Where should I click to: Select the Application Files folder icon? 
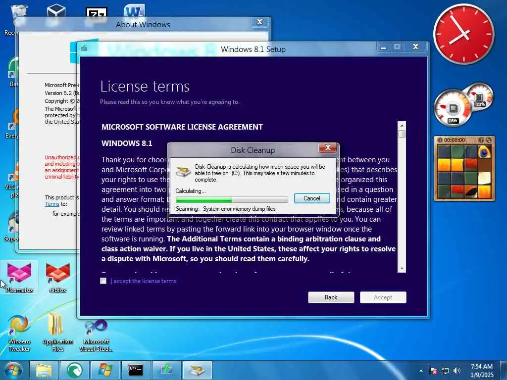[57, 332]
